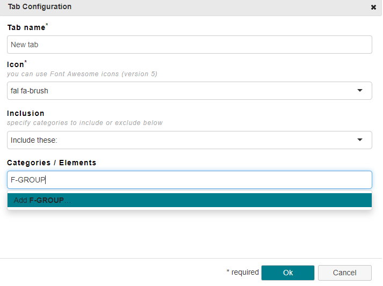Screen dimensions: 383x286
Task: Select the 'Add F-GROUP…' suggestion
Action: point(190,200)
